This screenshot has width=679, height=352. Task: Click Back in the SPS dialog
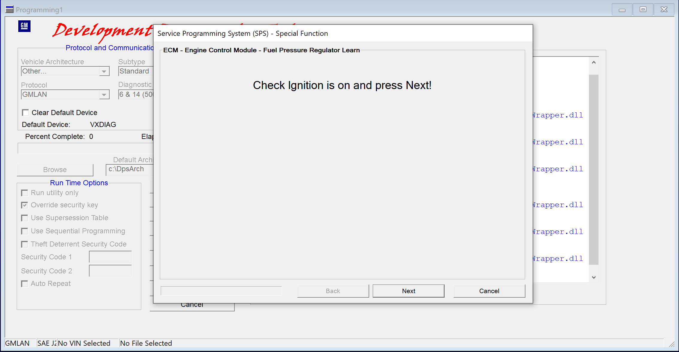[333, 291]
